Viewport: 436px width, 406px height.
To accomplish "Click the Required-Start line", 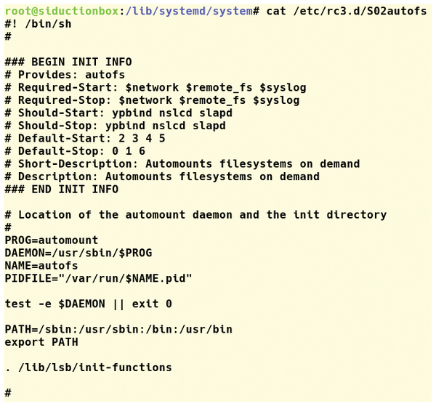I will pyautogui.click(x=156, y=88).
